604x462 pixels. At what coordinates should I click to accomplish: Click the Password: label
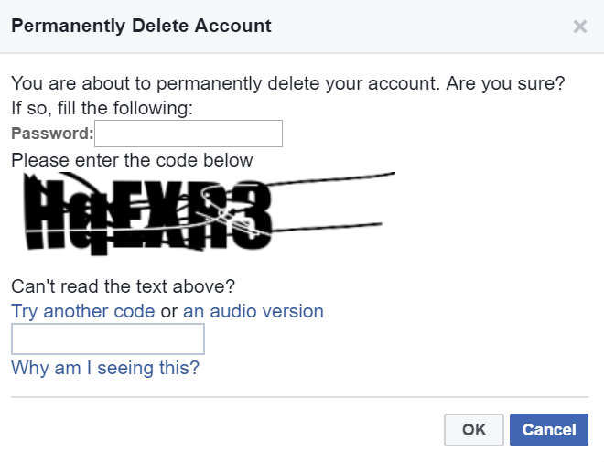52,134
